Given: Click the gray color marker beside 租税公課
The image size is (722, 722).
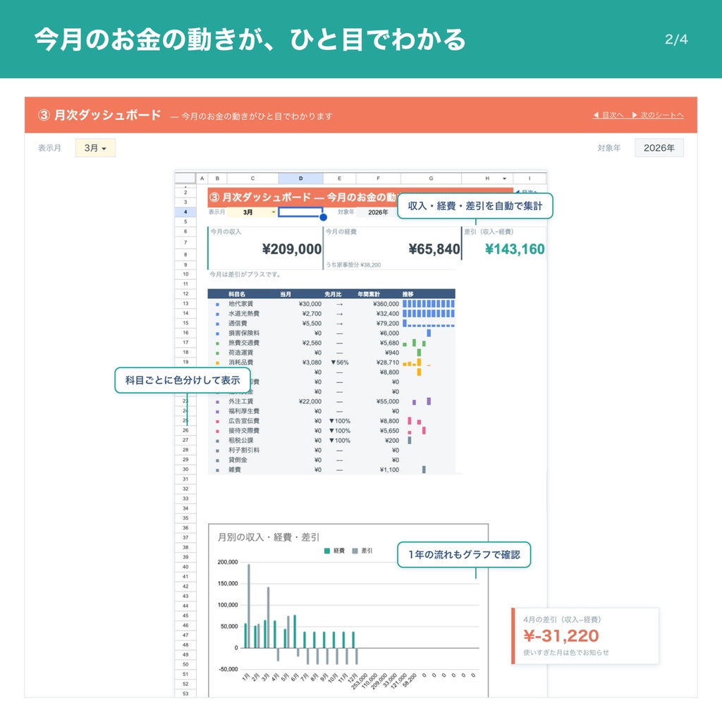Looking at the screenshot, I should pos(217,441).
